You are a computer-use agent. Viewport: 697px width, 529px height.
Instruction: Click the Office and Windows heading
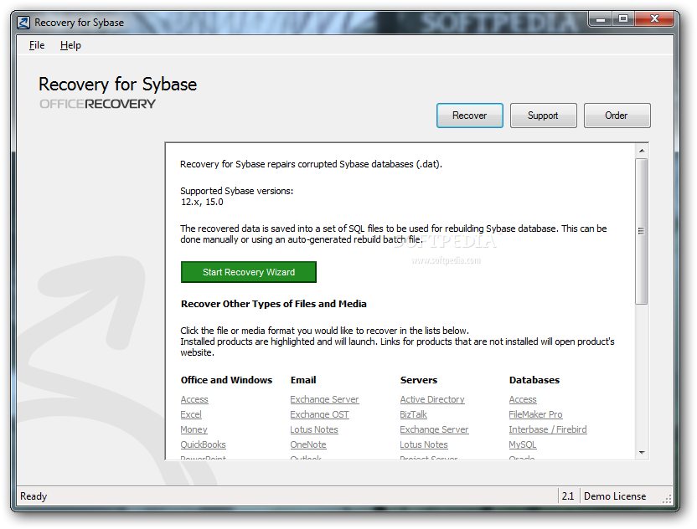(226, 380)
